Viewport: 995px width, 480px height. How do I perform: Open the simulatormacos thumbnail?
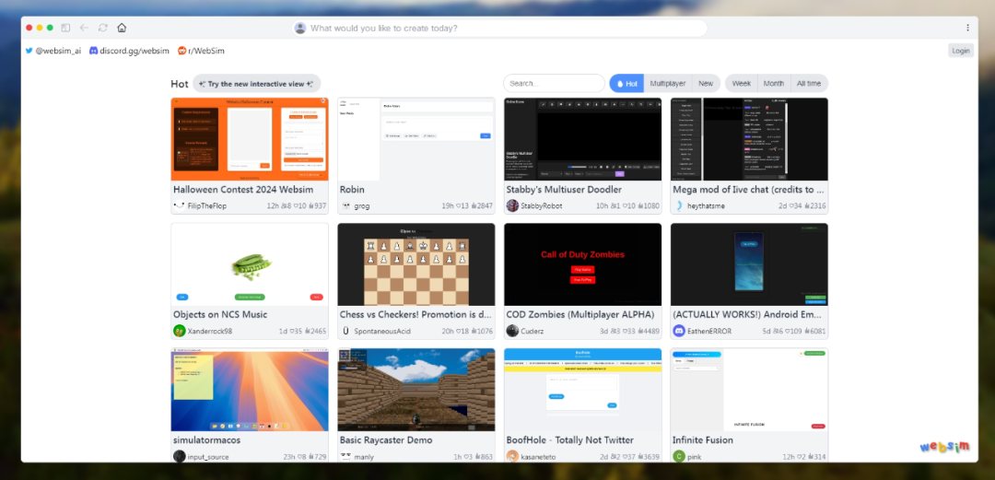(x=250, y=390)
